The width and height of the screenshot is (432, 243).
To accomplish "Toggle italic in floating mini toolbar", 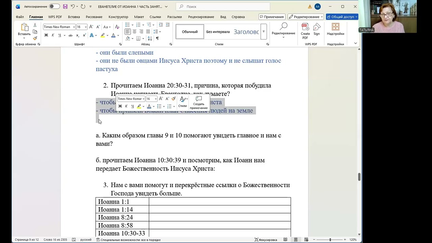I will [x=126, y=106].
